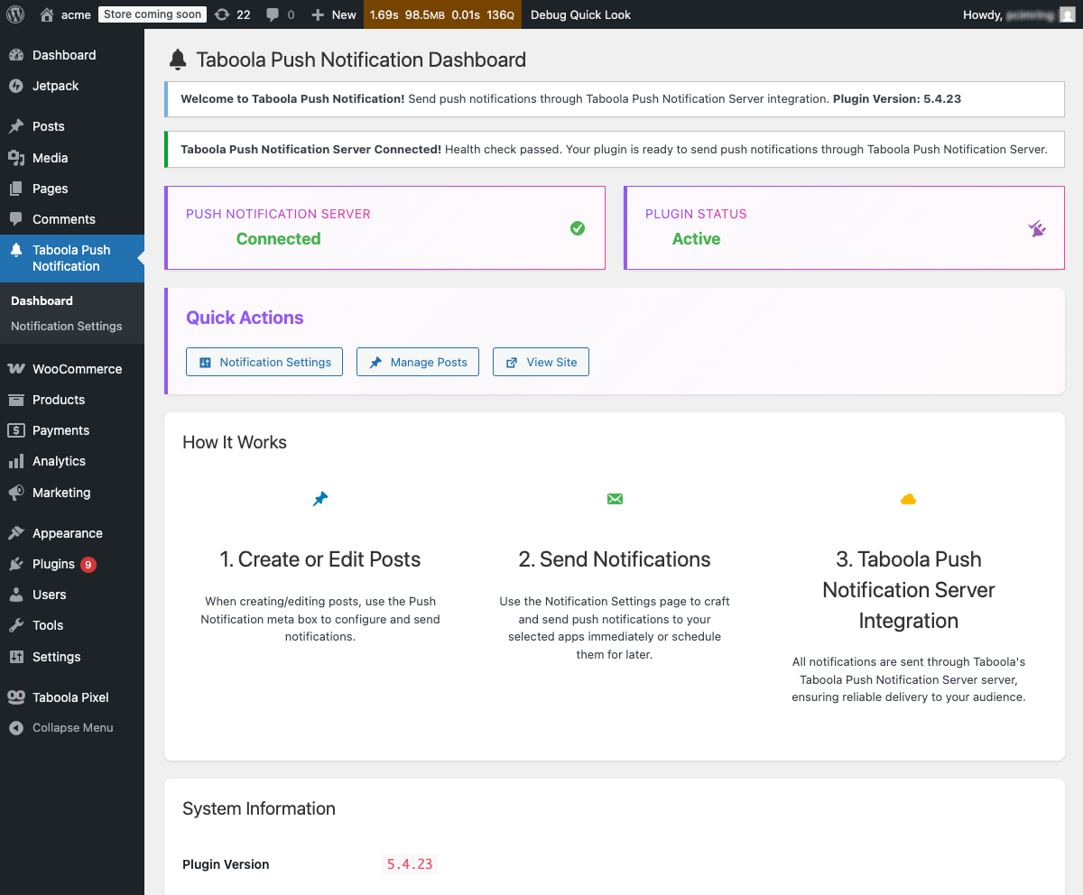Click the green envelope icon above step 2

tap(615, 499)
